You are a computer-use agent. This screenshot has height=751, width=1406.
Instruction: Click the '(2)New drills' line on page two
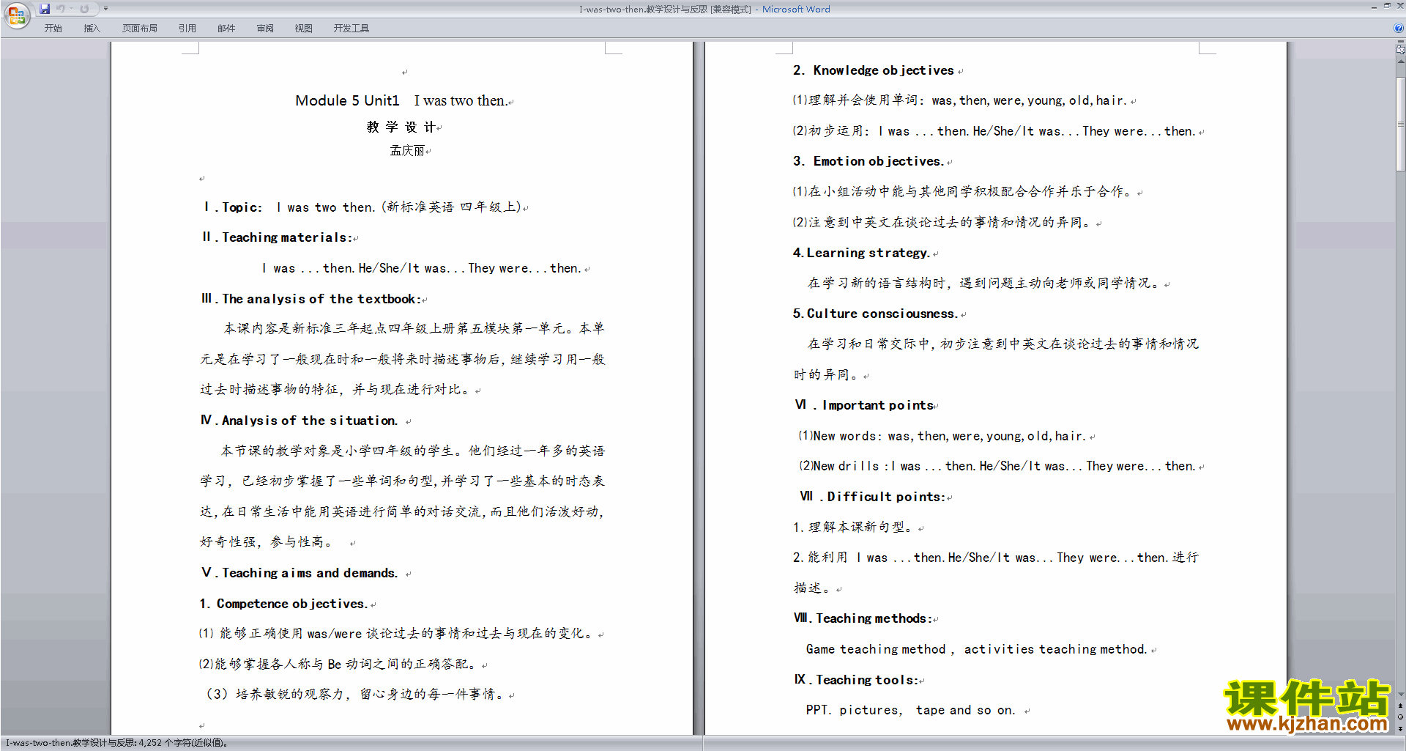pyautogui.click(x=997, y=466)
